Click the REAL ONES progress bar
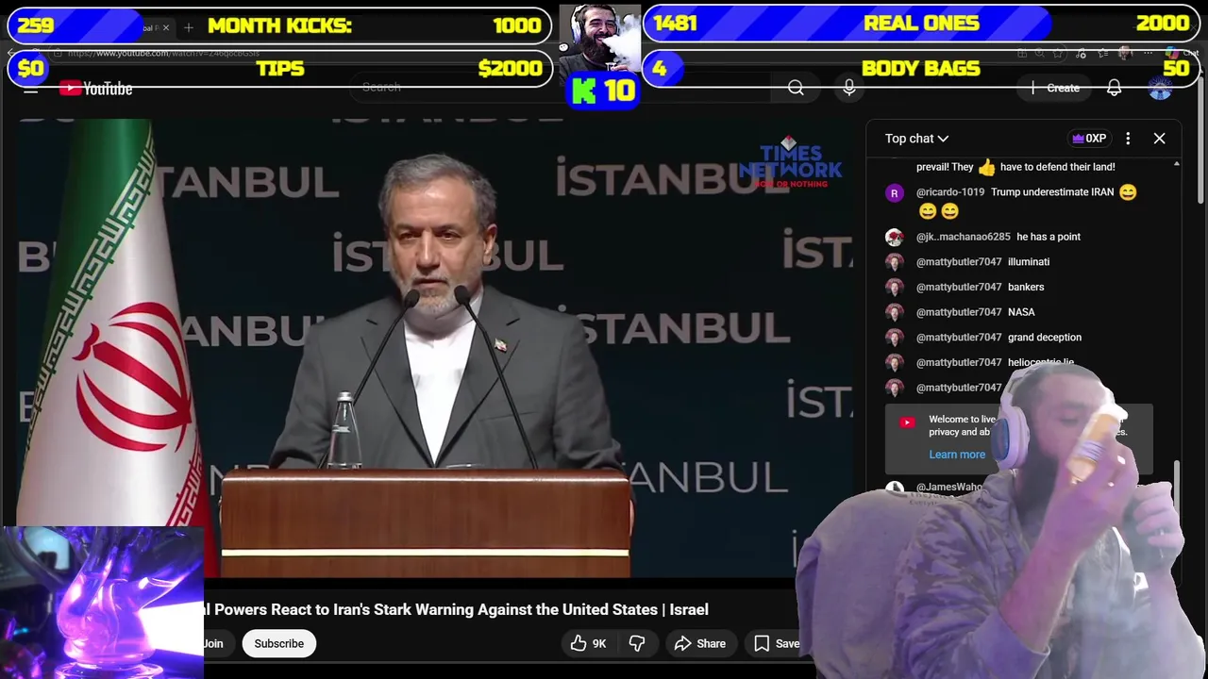This screenshot has width=1208, height=679. coord(922,24)
